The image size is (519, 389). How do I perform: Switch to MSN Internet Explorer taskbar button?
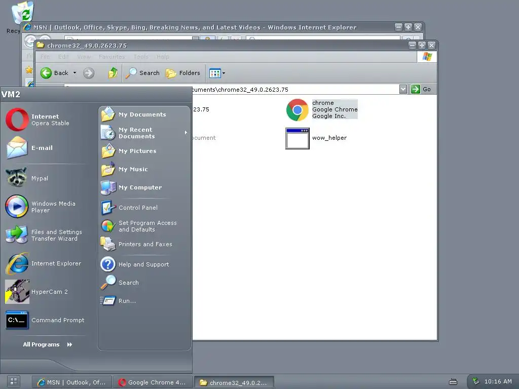click(72, 382)
